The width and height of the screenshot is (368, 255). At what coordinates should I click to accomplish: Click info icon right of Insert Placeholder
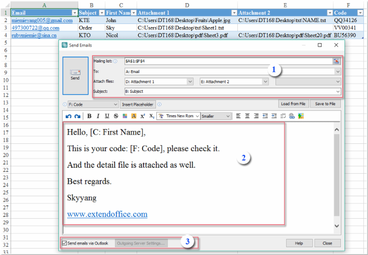(159, 104)
